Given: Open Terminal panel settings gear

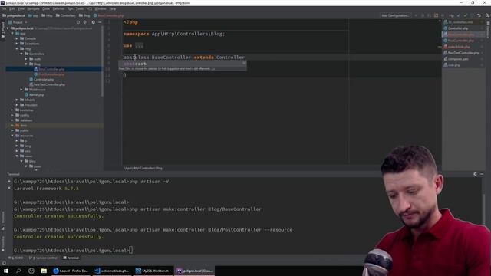Looking at the screenshot, I should pyautogui.click(x=475, y=174).
